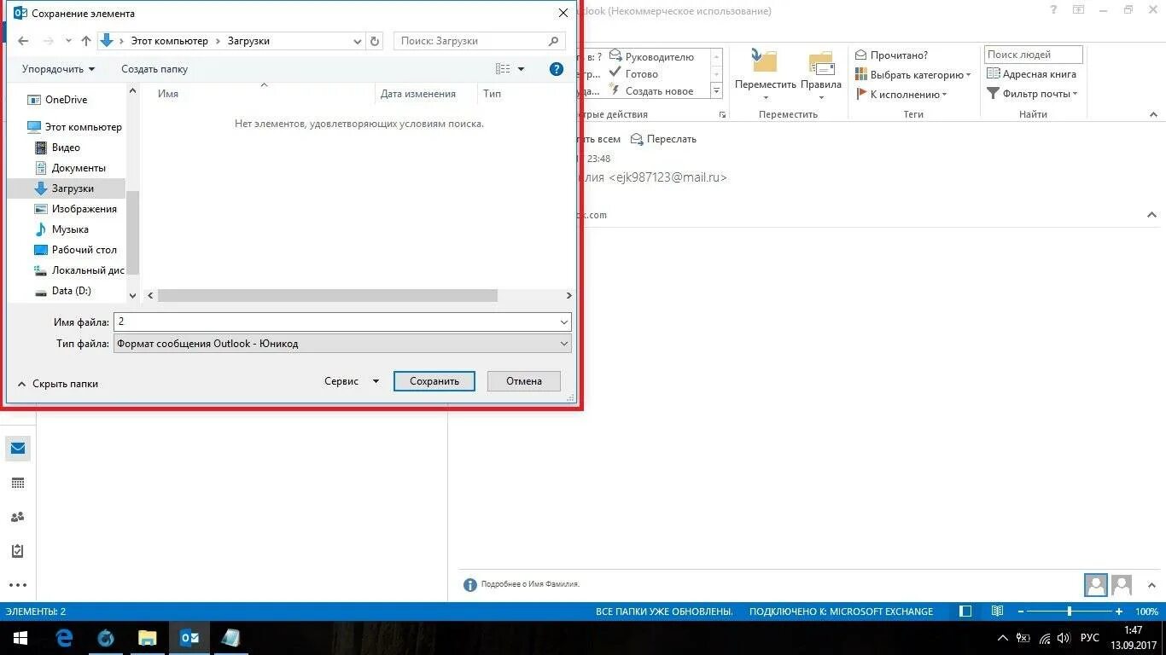
Task: Open the Упорядочить dropdown menu
Action: click(x=58, y=69)
